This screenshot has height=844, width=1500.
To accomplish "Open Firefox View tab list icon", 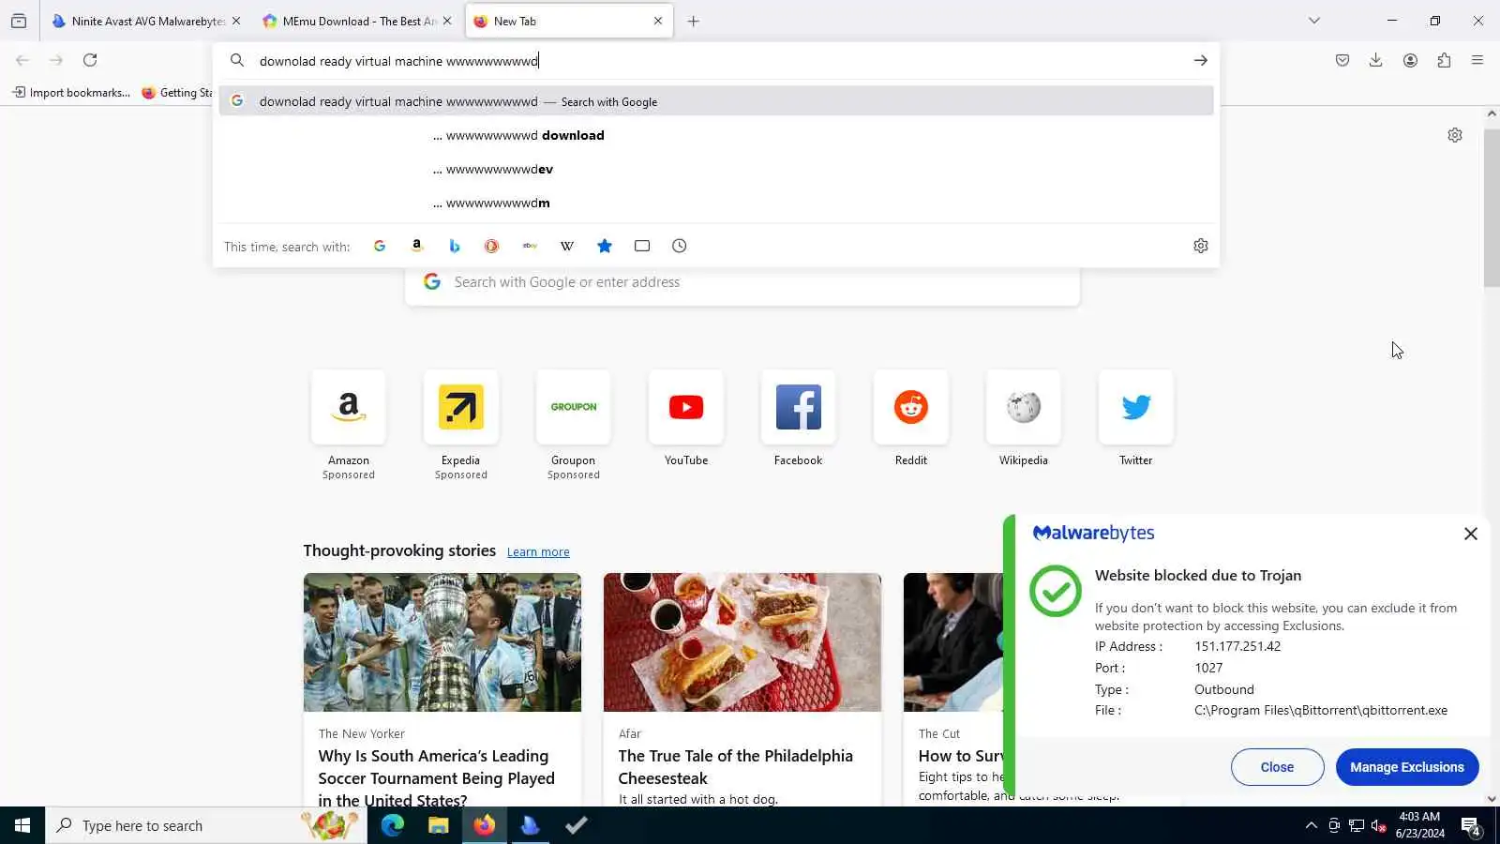I will coord(19,21).
